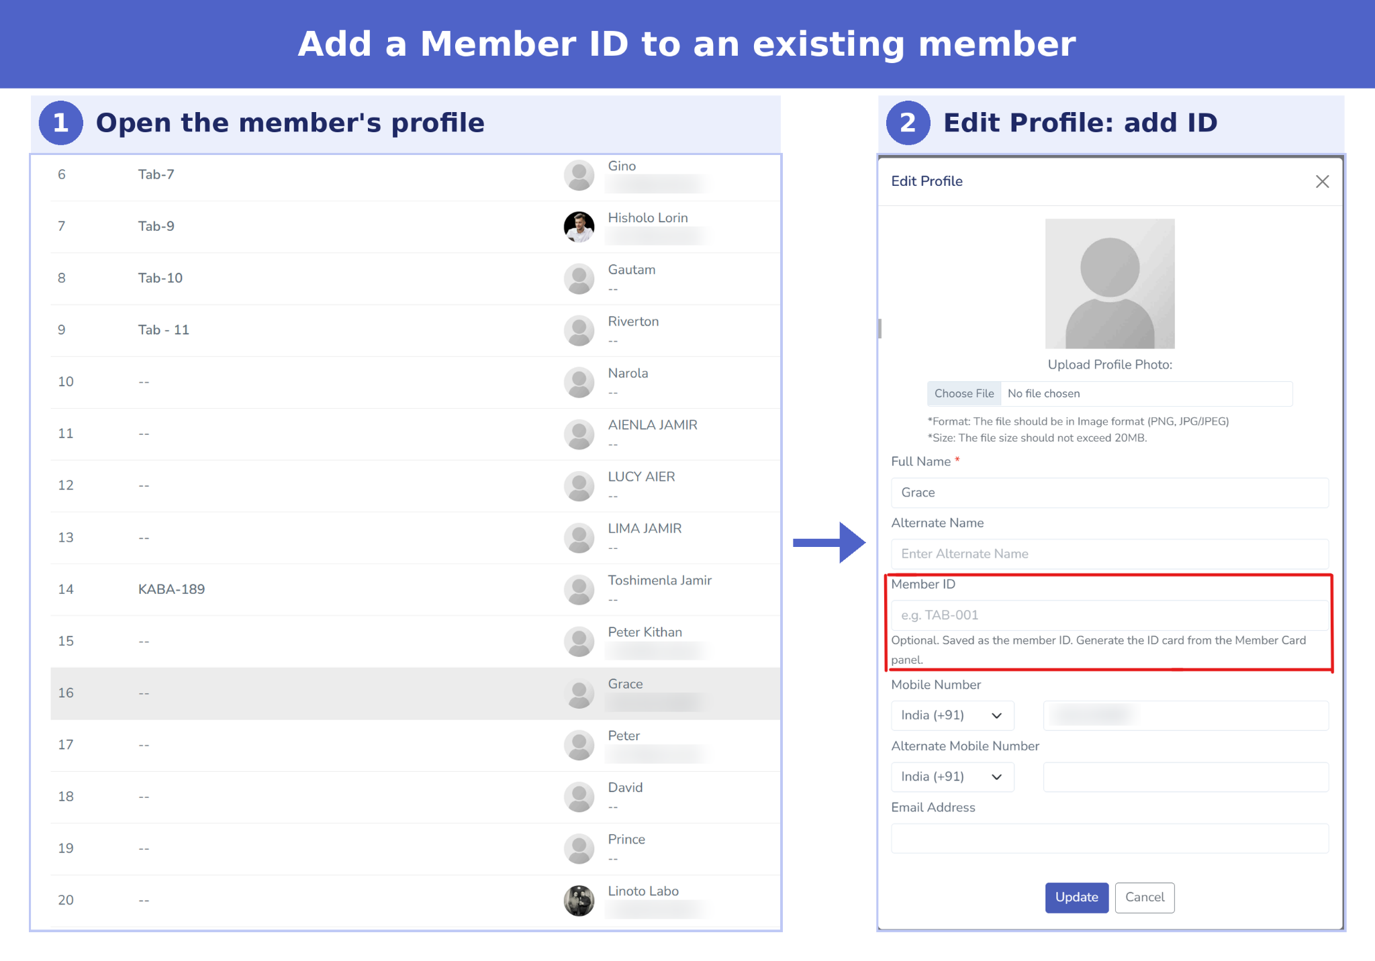Click Toshimenla Jamir's avatar icon
Viewport: 1375px width, 961px height.
coord(579,589)
